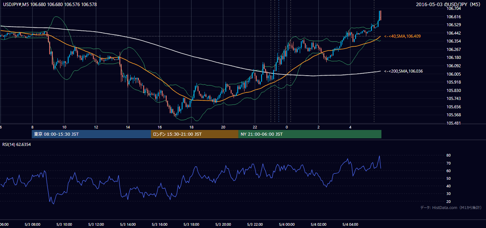Click hour tick '20' under the price chart
The height and width of the screenshot is (228, 486).
(x=223, y=127)
